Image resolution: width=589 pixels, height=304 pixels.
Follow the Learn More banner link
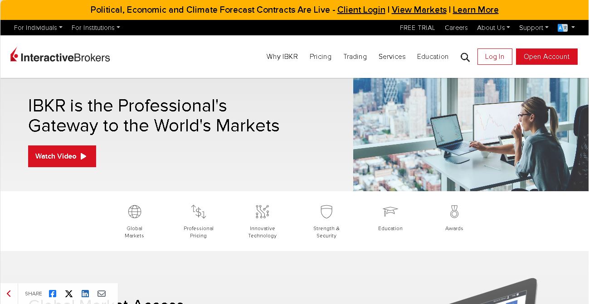tap(476, 10)
